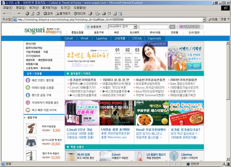Open the 도구(T) menu
This screenshot has height=167, width=231.
tap(66, 7)
